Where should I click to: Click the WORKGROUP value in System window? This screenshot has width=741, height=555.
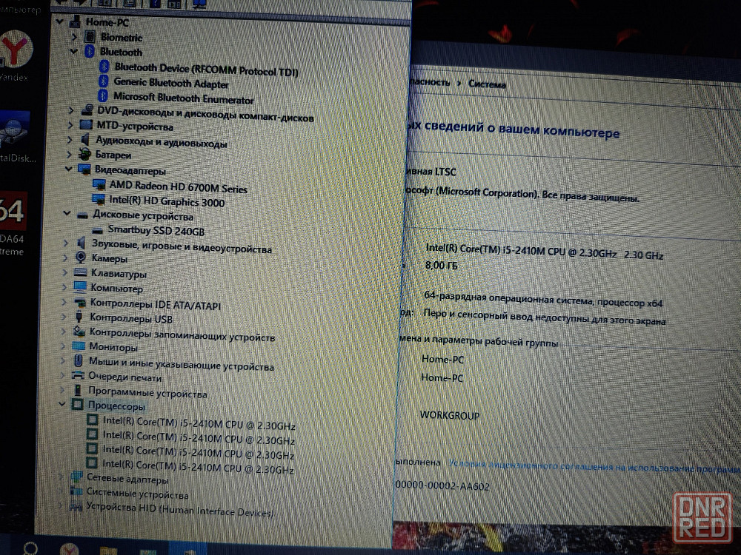(450, 415)
